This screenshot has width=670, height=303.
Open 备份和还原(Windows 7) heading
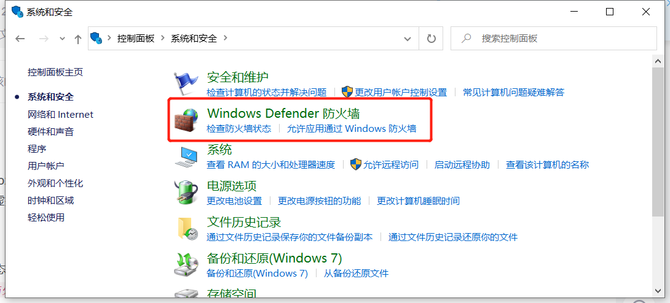click(274, 259)
